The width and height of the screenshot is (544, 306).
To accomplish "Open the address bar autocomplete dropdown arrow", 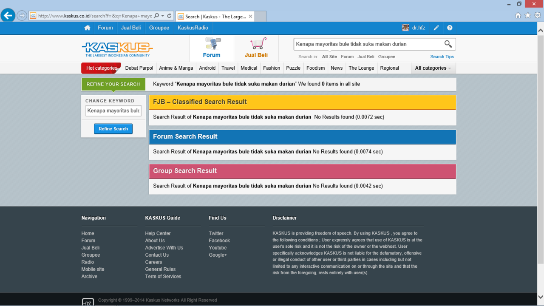I will point(163,16).
